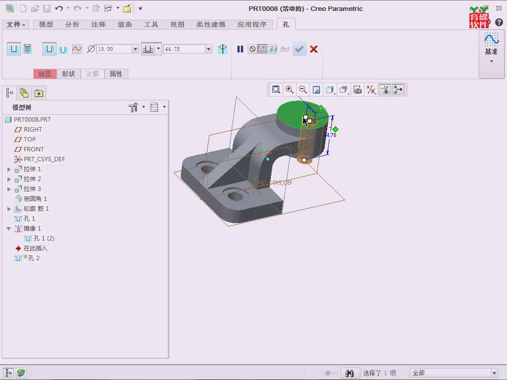Screen dimensions: 507x380
Task: Click the hole diameter field showing 15.00
Action: [x=114, y=49]
